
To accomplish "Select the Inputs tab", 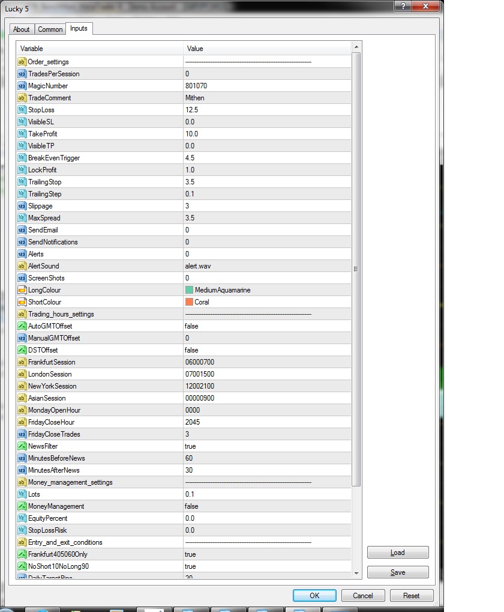I will (79, 28).
